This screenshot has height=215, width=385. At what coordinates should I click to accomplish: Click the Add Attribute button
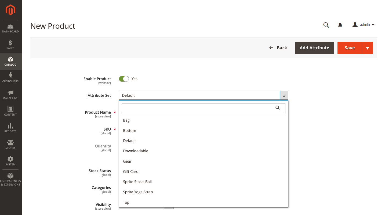314,48
